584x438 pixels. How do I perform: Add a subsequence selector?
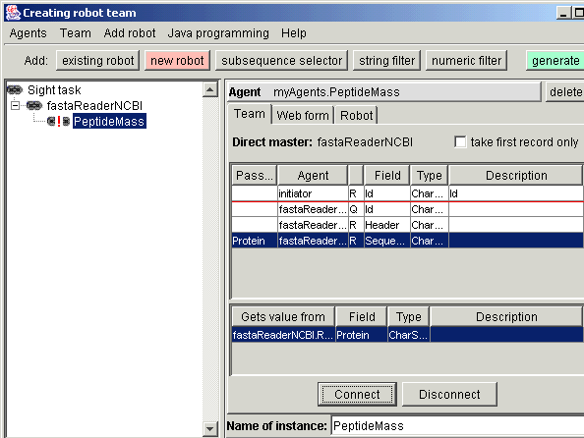281,60
